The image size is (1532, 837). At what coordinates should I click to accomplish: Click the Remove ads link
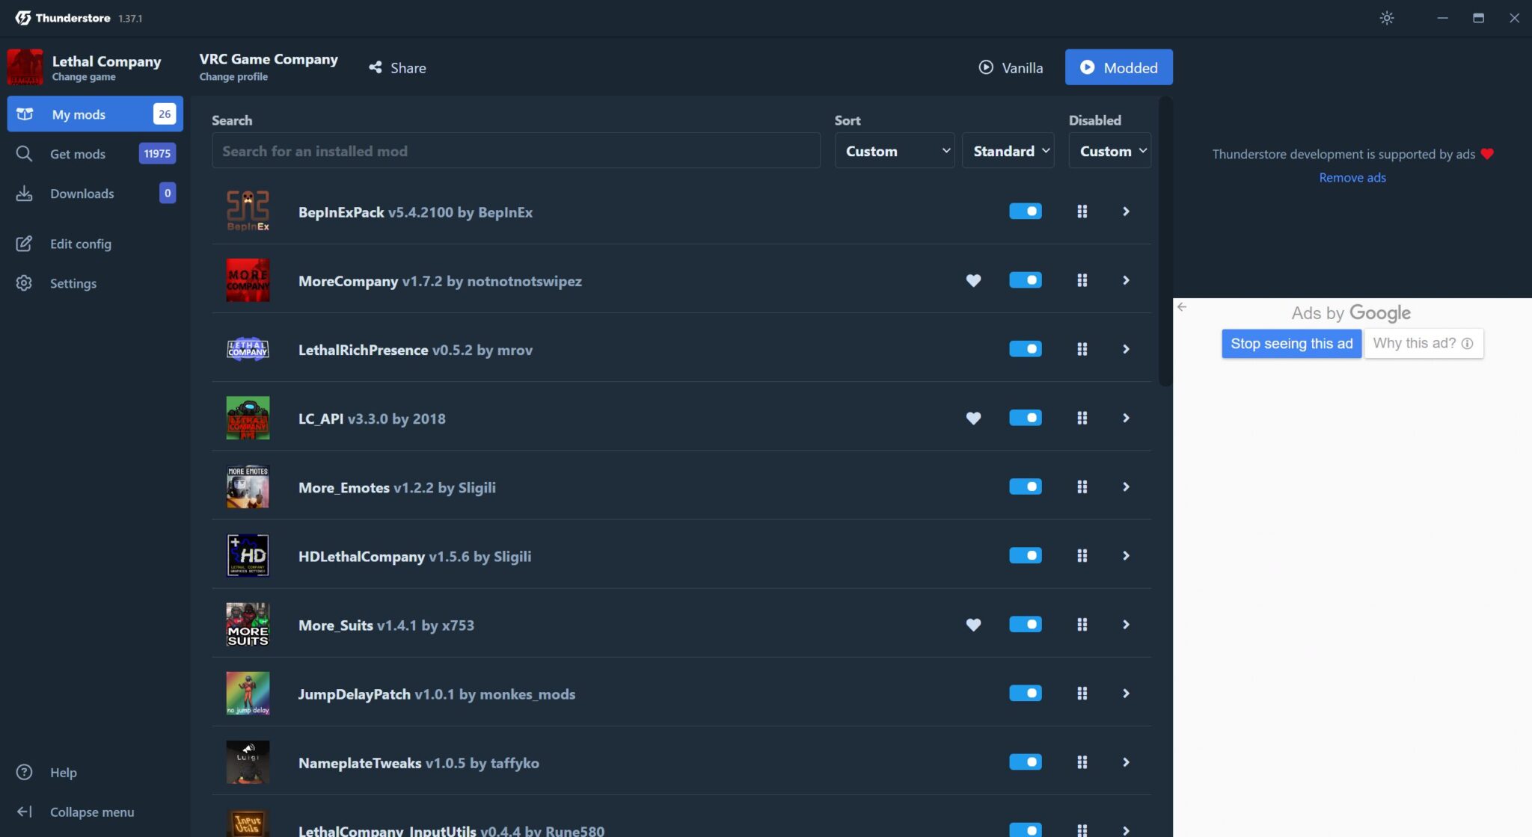coord(1352,177)
